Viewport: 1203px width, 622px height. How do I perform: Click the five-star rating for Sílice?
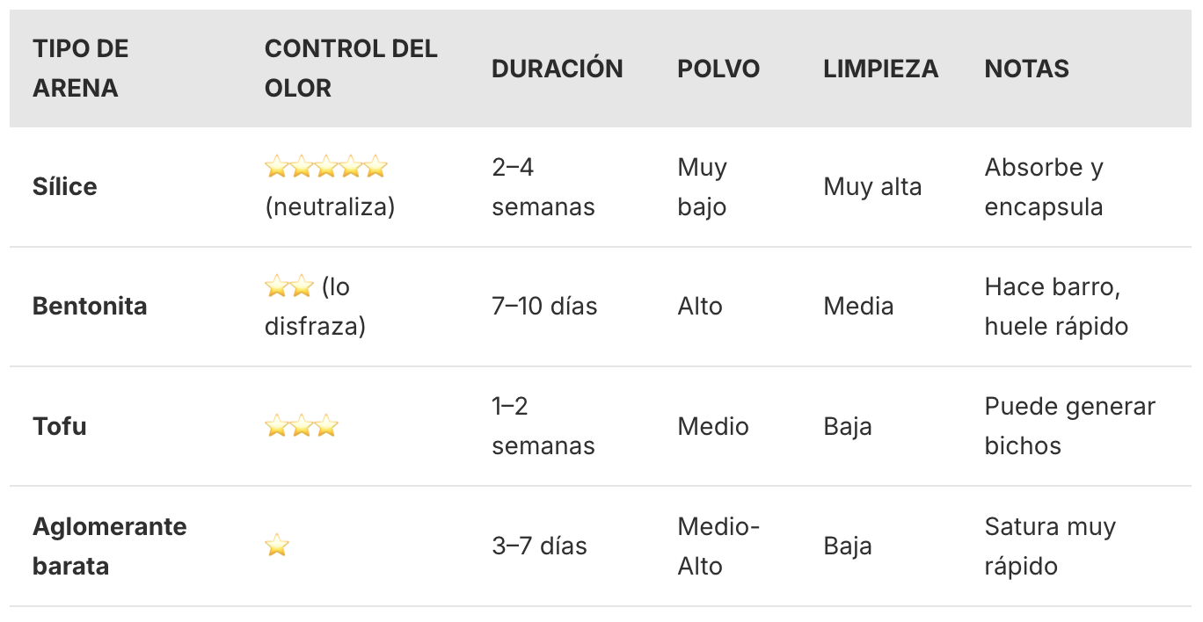[x=325, y=167]
